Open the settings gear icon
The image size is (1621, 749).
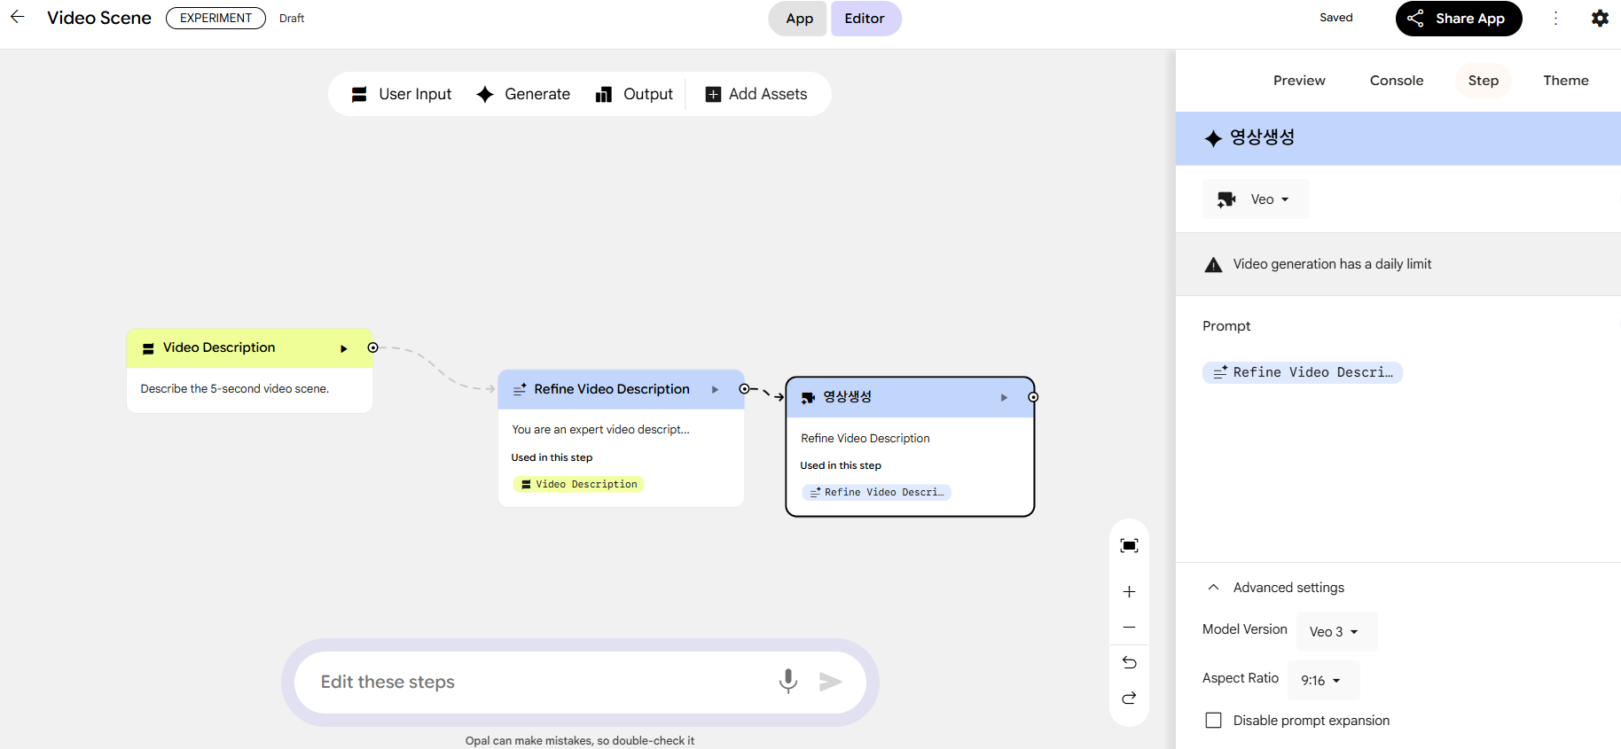click(x=1600, y=18)
